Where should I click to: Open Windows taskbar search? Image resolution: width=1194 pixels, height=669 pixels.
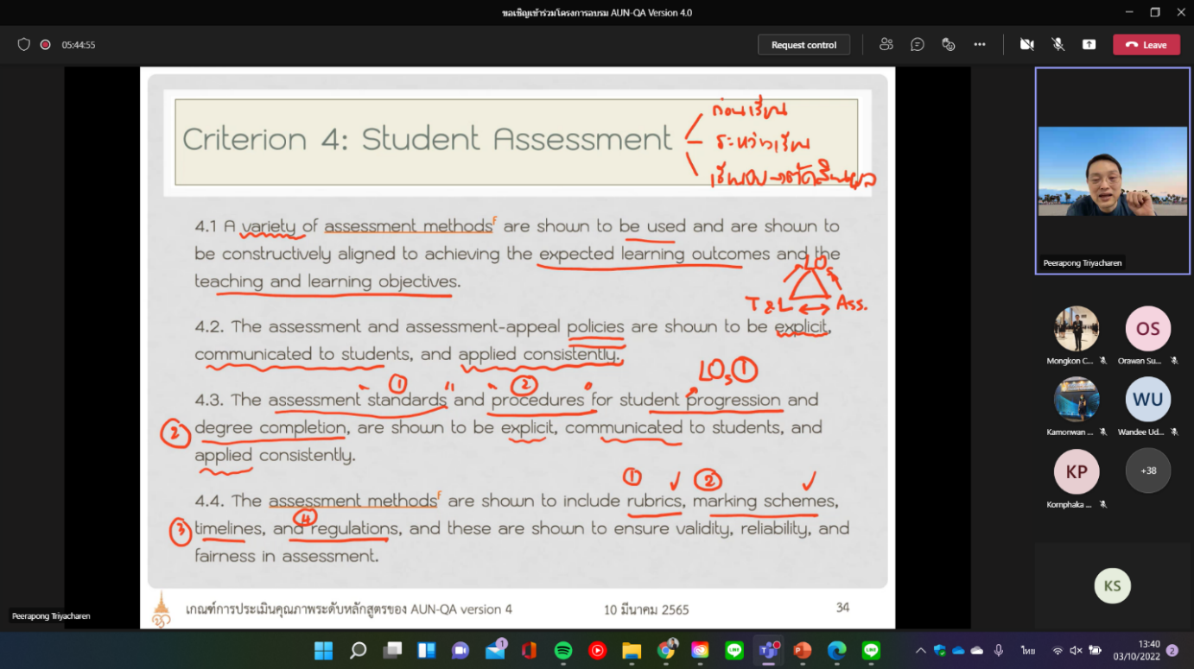point(358,650)
